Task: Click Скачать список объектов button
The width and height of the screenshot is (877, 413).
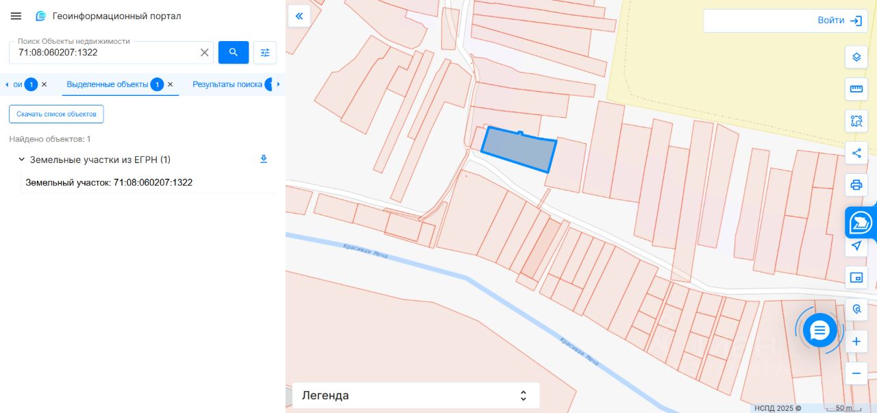Action: 56,114
